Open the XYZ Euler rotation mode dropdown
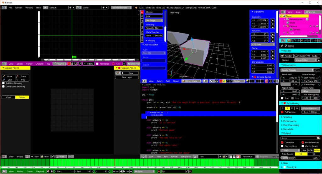The image size is (322, 174). (263, 45)
